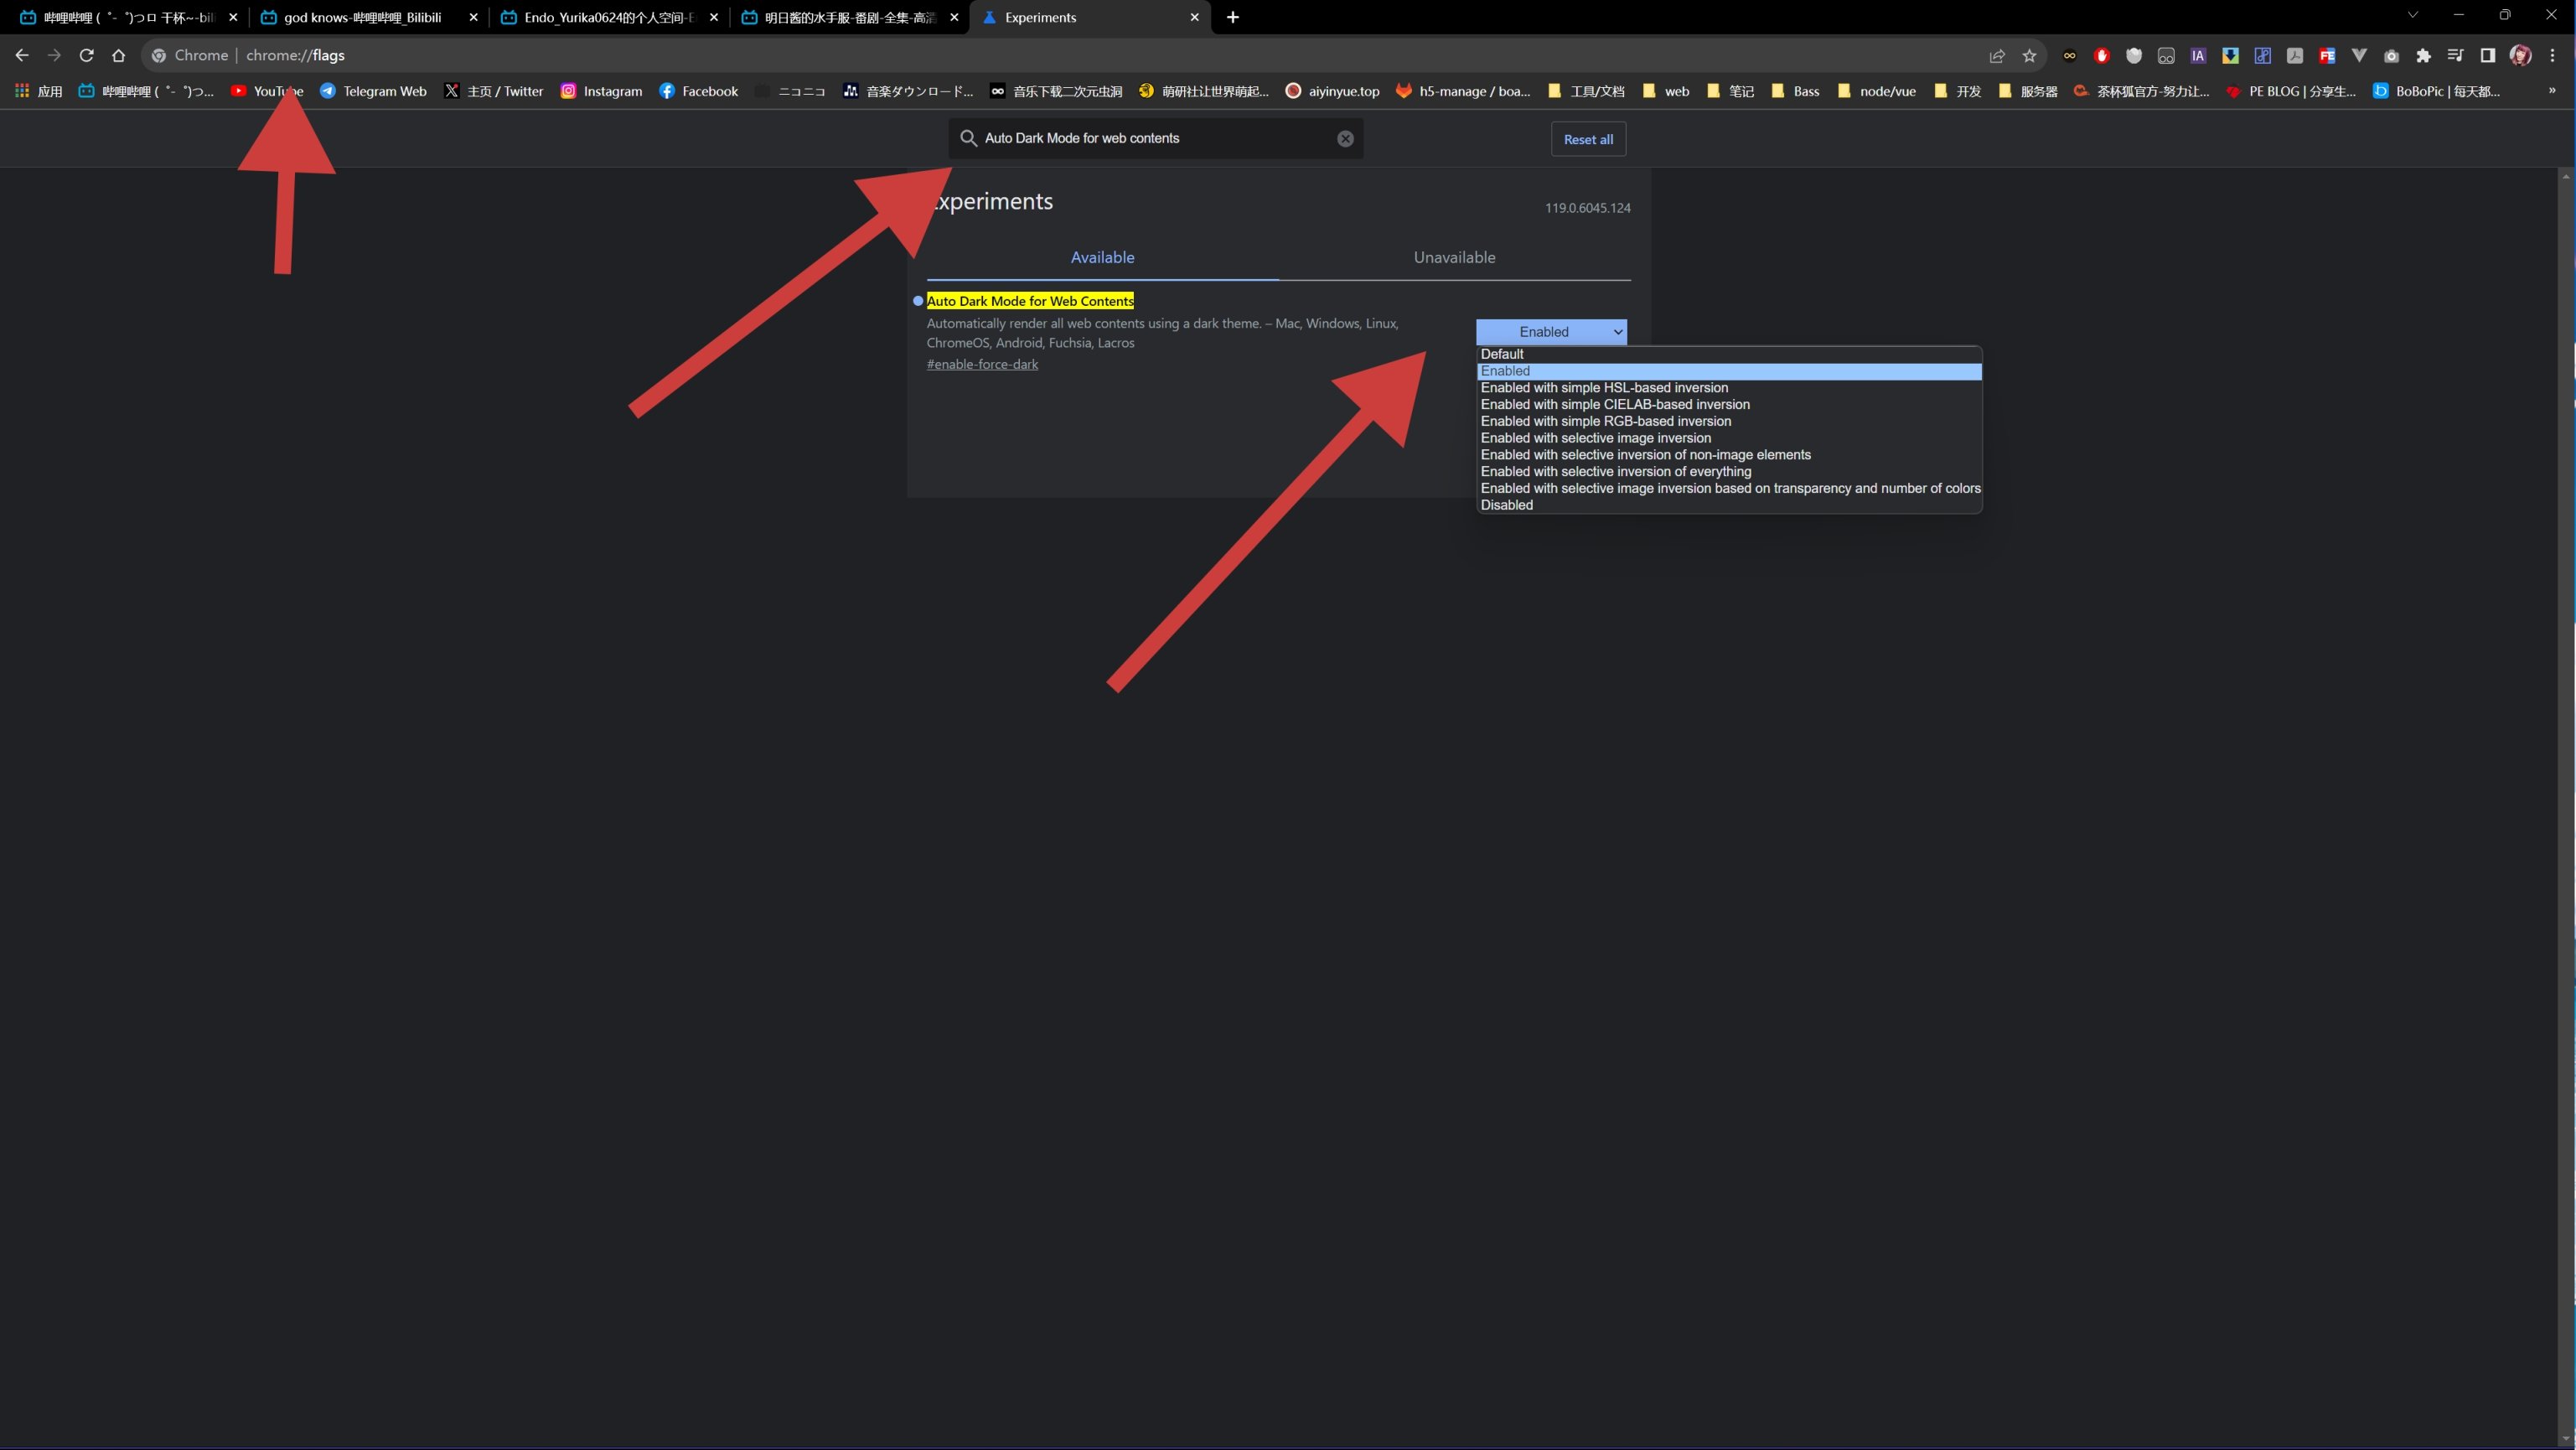Open the extensions puzzle piece menu

(x=2423, y=56)
